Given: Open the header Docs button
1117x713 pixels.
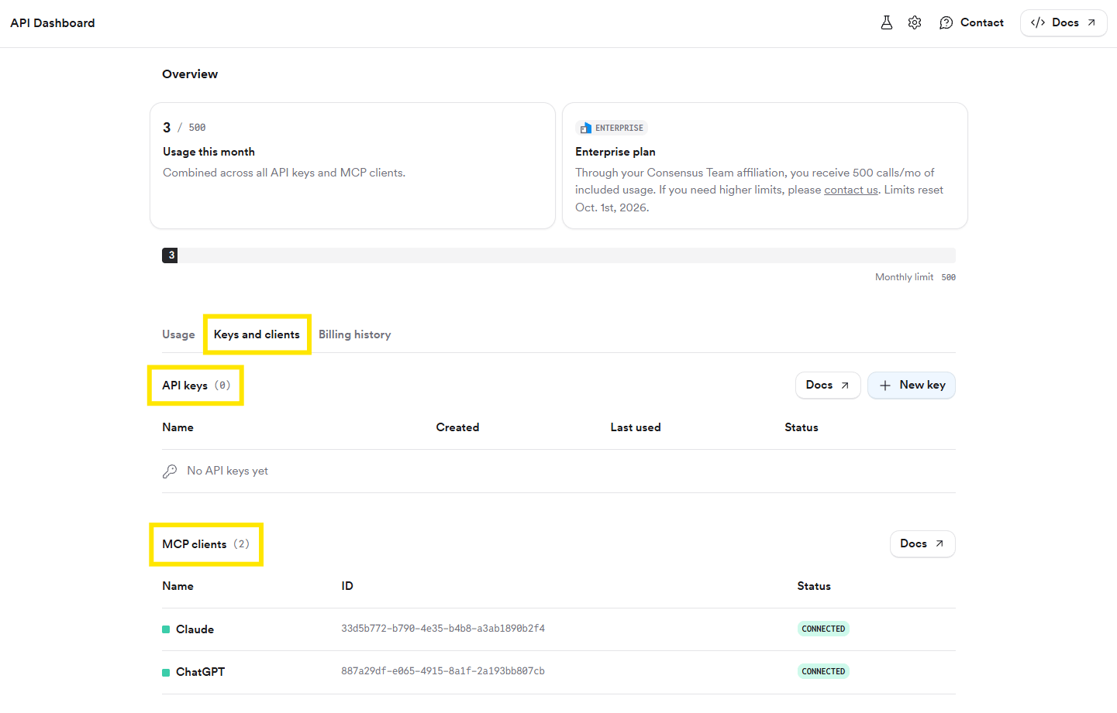Looking at the screenshot, I should [x=1064, y=22].
